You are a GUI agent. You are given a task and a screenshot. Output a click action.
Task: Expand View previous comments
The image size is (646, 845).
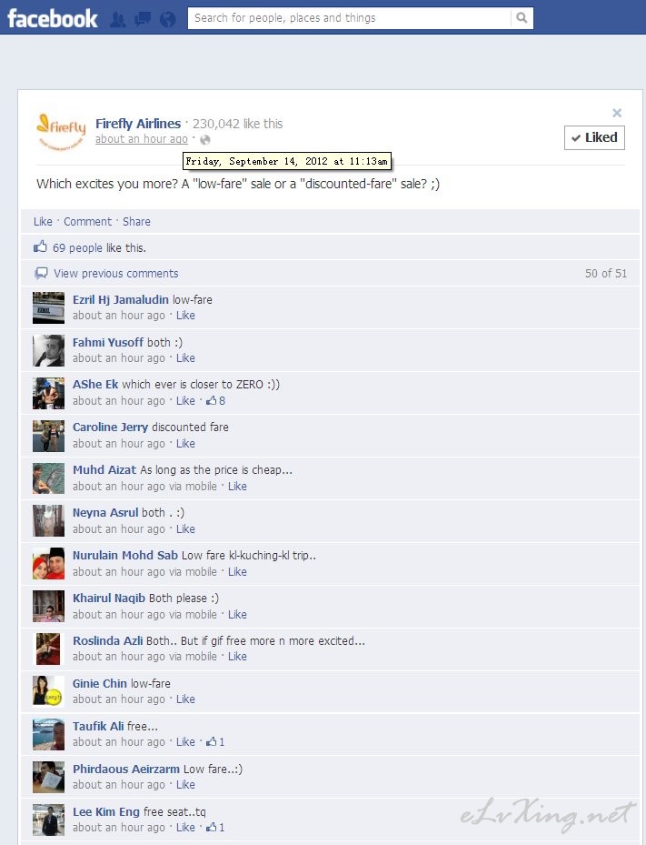point(115,273)
